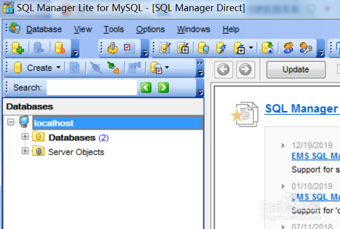The image size is (340, 229).
Task: Expand the 01/10/2019 news entry triangle
Action: (283, 187)
